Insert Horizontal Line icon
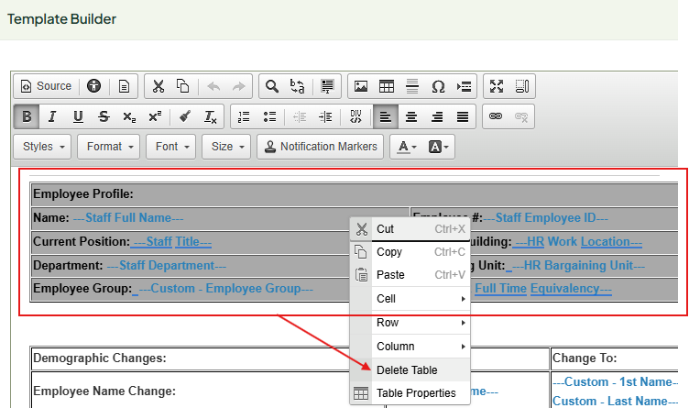 click(412, 86)
